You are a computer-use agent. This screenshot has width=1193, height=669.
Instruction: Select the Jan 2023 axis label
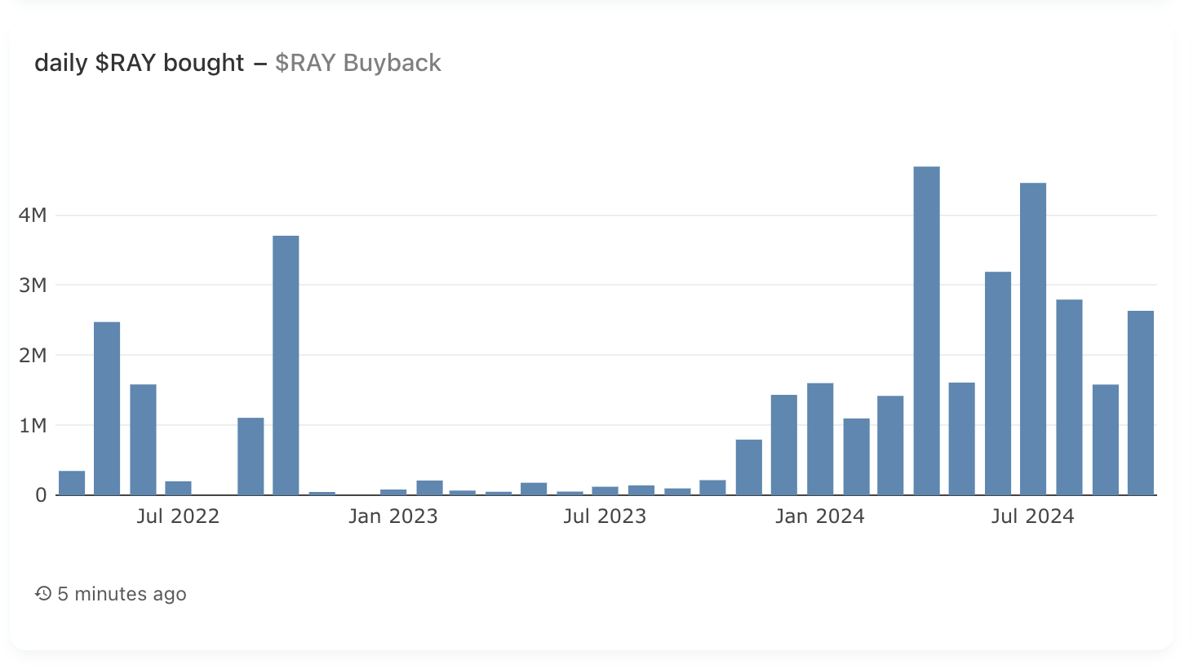coord(393,516)
